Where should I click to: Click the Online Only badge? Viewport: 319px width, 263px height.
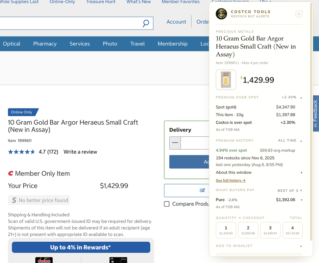tap(23, 112)
